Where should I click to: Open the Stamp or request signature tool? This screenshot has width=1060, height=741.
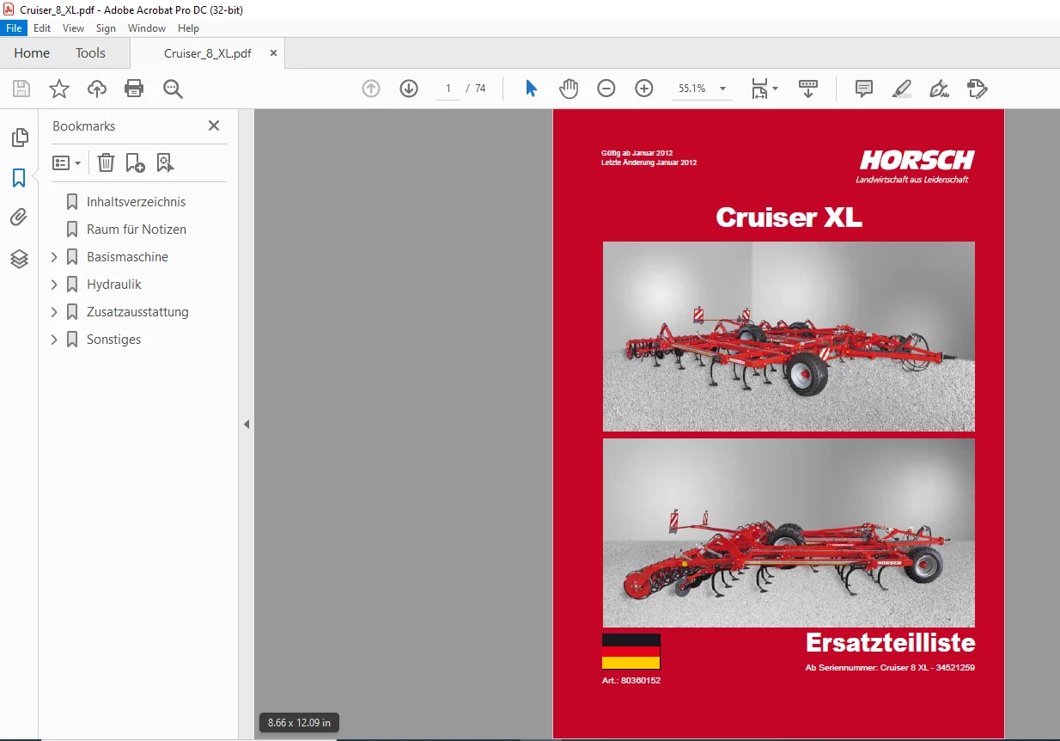pos(978,89)
